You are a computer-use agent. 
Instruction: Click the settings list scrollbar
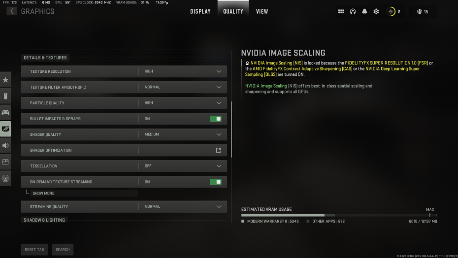[231, 129]
